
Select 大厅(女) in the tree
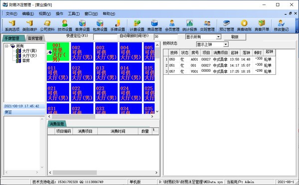pyautogui.click(x=29, y=56)
